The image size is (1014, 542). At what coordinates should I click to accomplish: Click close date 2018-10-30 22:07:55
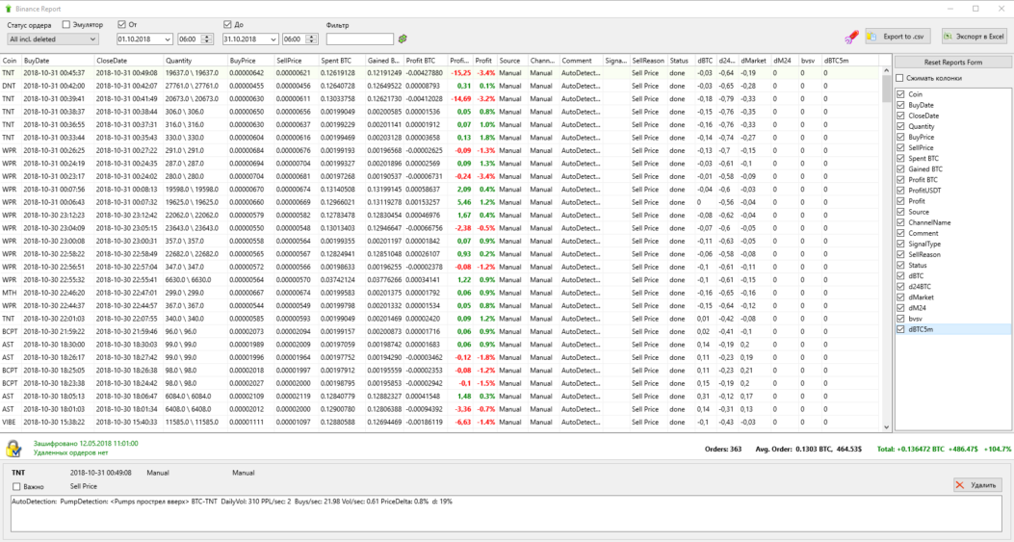pos(127,319)
